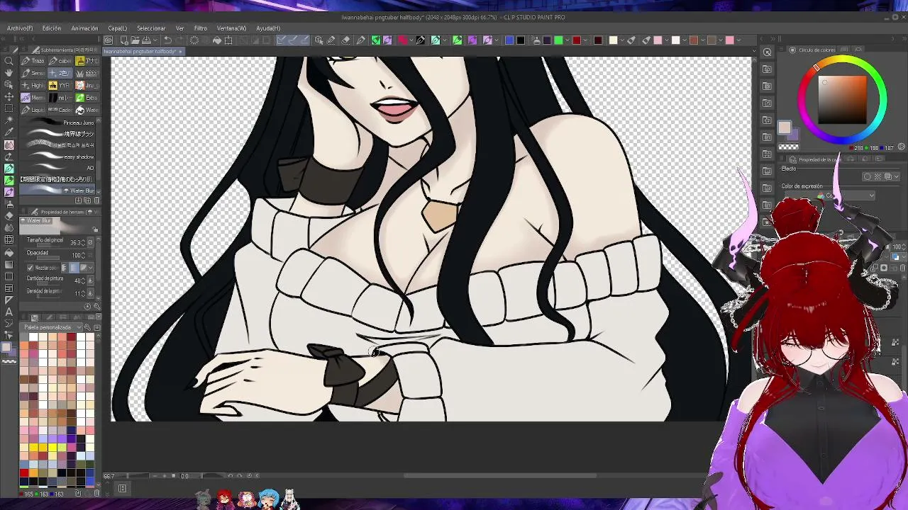The width and height of the screenshot is (908, 510).
Task: Save the current document
Action: [145, 40]
